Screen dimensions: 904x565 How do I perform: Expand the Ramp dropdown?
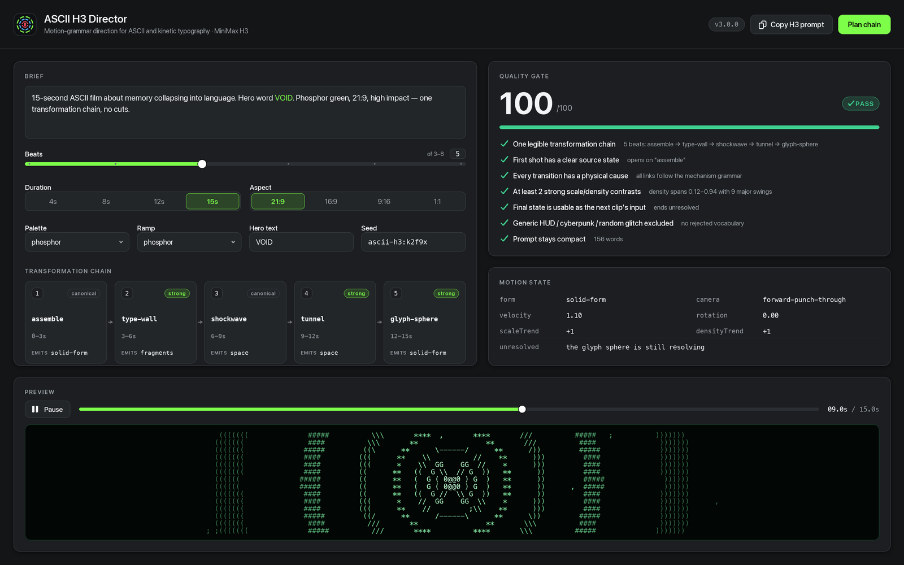pyautogui.click(x=189, y=242)
